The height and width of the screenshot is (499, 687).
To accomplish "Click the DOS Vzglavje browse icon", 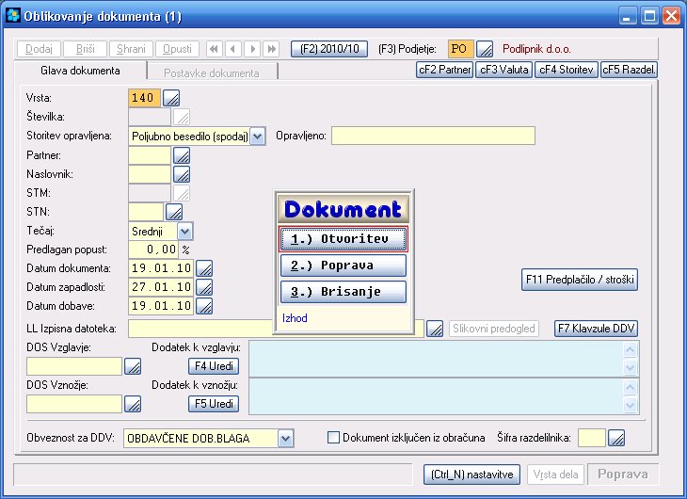I will (x=134, y=366).
